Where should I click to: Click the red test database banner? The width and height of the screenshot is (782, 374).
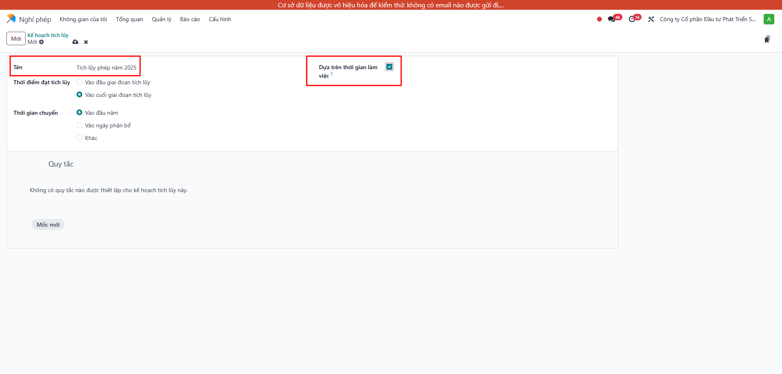(391, 5)
